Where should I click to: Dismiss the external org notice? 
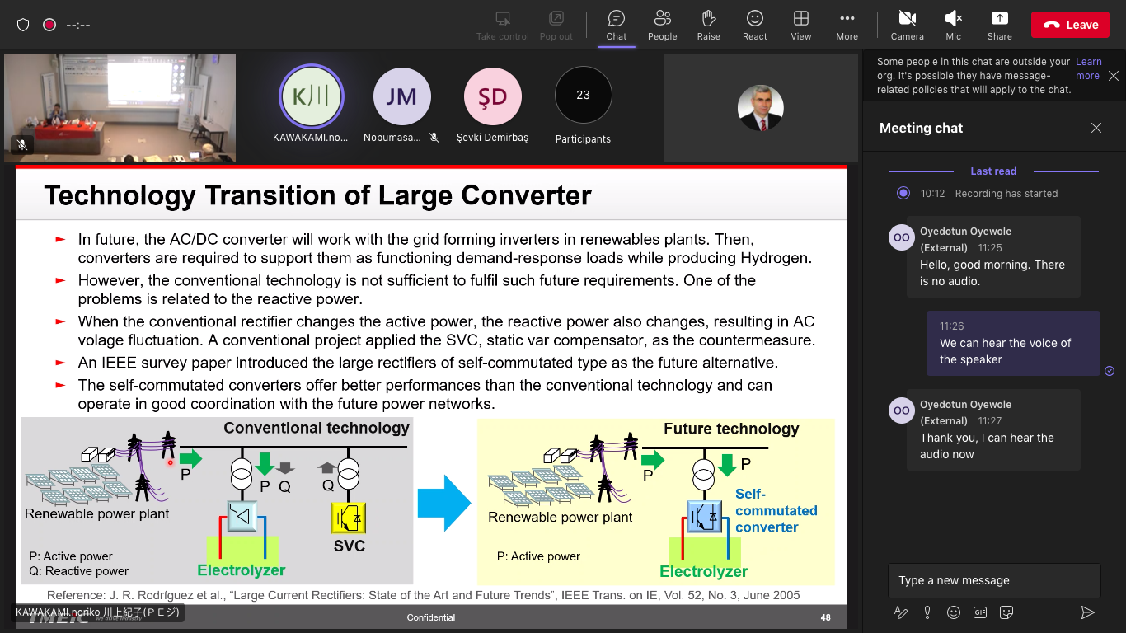coord(1113,75)
